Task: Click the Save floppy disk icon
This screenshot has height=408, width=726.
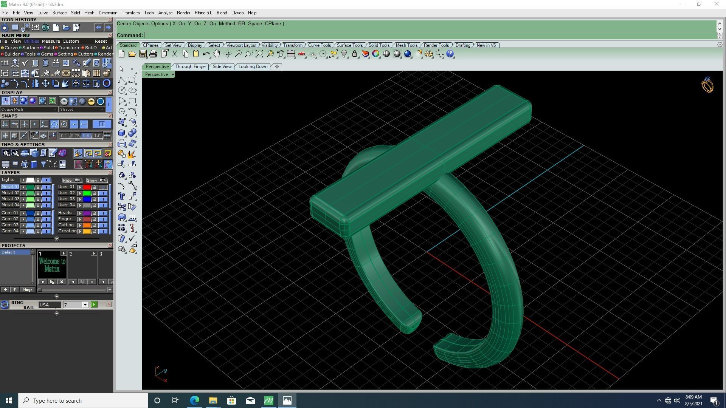Action: [143, 54]
